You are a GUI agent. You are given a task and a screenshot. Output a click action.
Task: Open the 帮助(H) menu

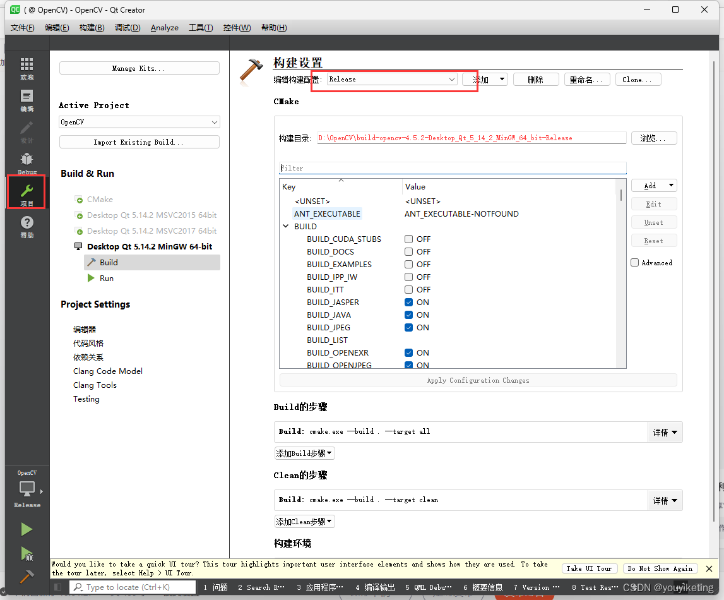274,28
